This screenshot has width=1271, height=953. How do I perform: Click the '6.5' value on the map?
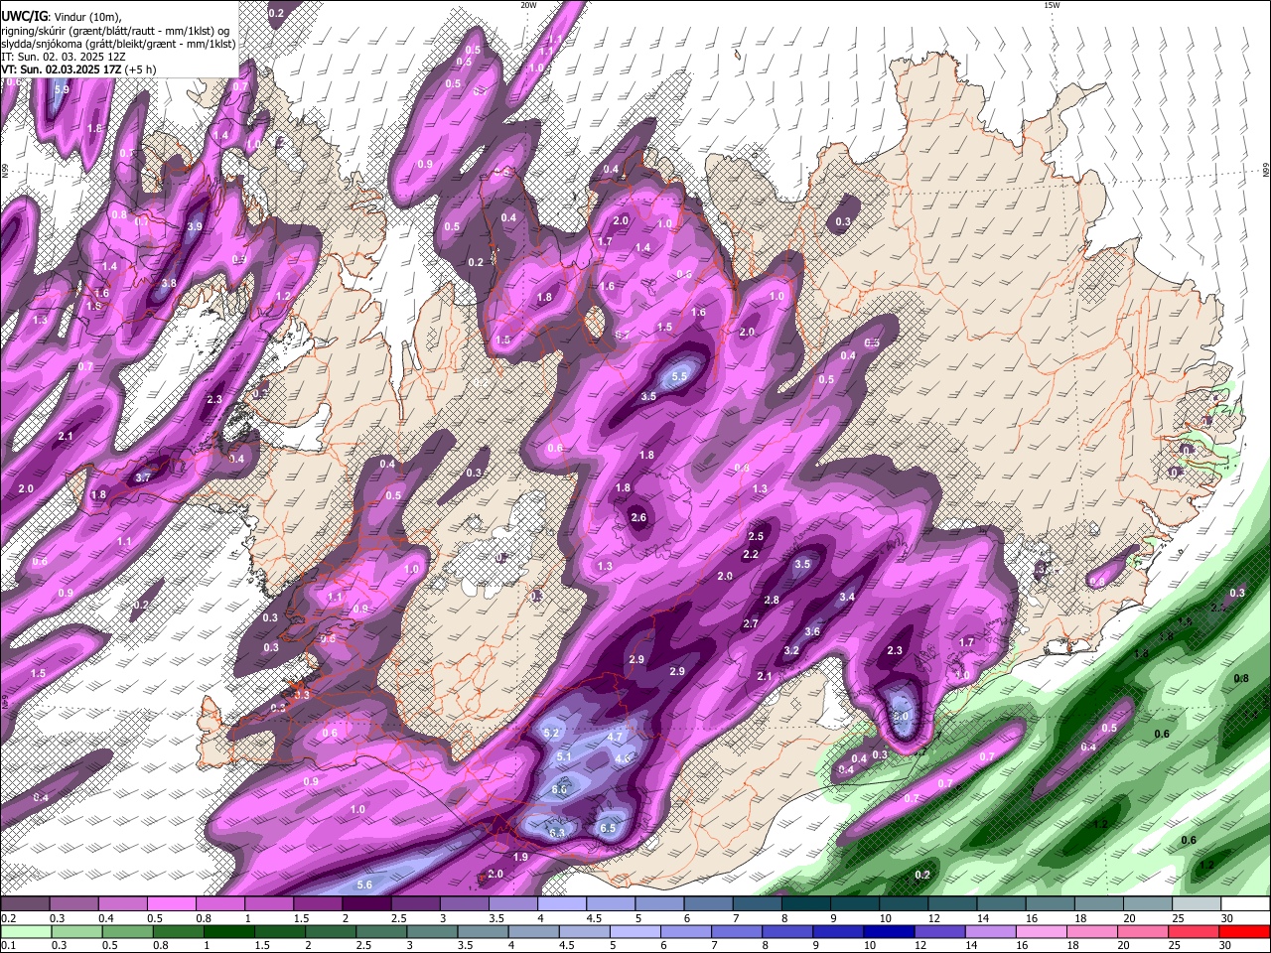(608, 828)
